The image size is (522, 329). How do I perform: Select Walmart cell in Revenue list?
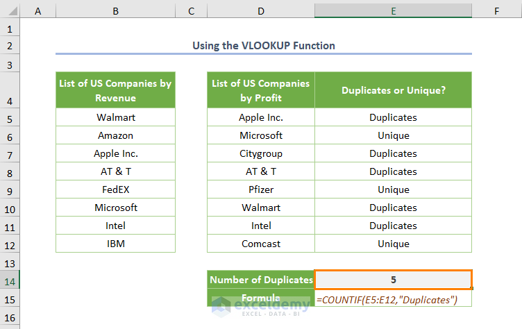click(115, 117)
